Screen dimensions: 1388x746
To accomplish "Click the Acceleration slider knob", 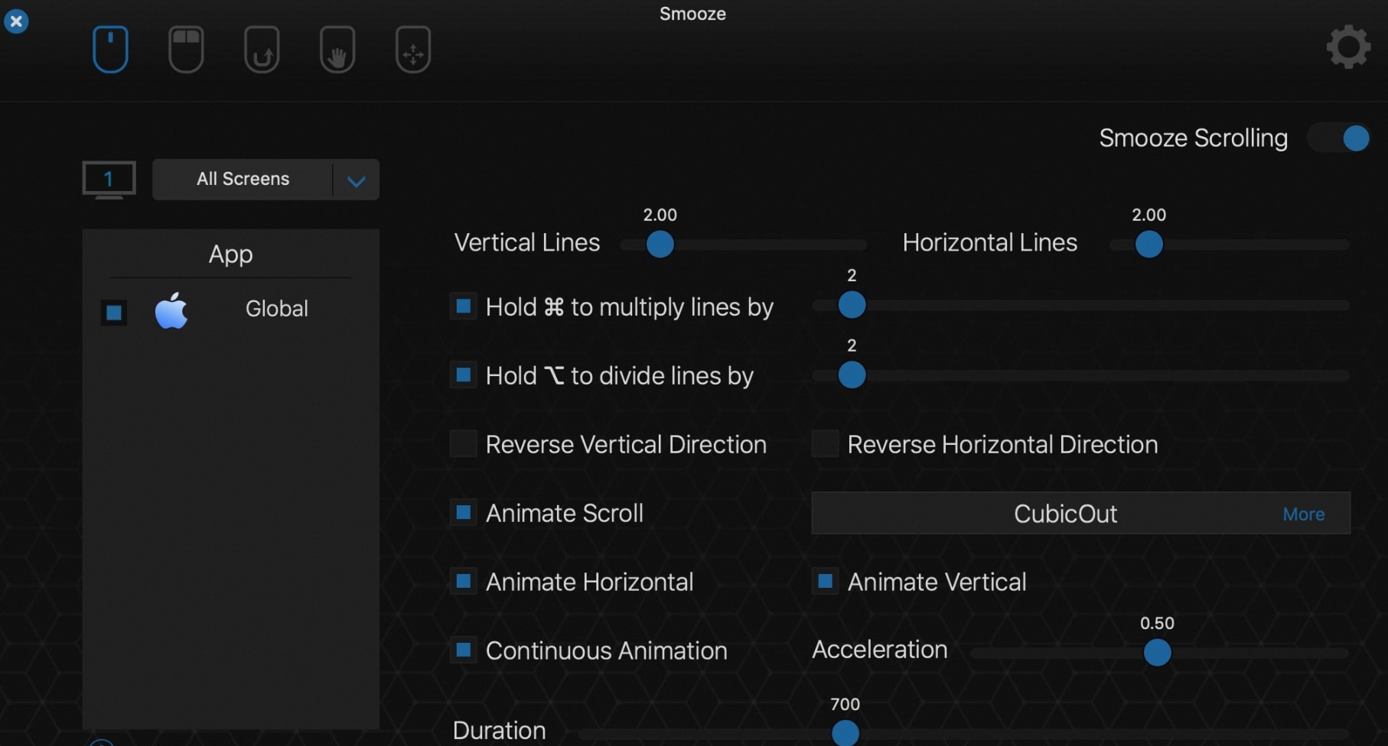I will (x=1157, y=653).
